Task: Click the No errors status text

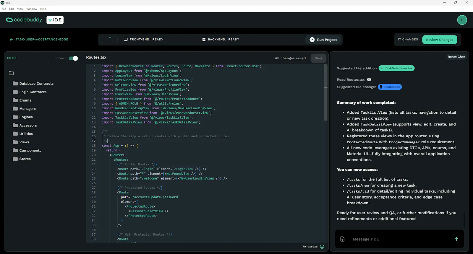Action: click(x=310, y=247)
